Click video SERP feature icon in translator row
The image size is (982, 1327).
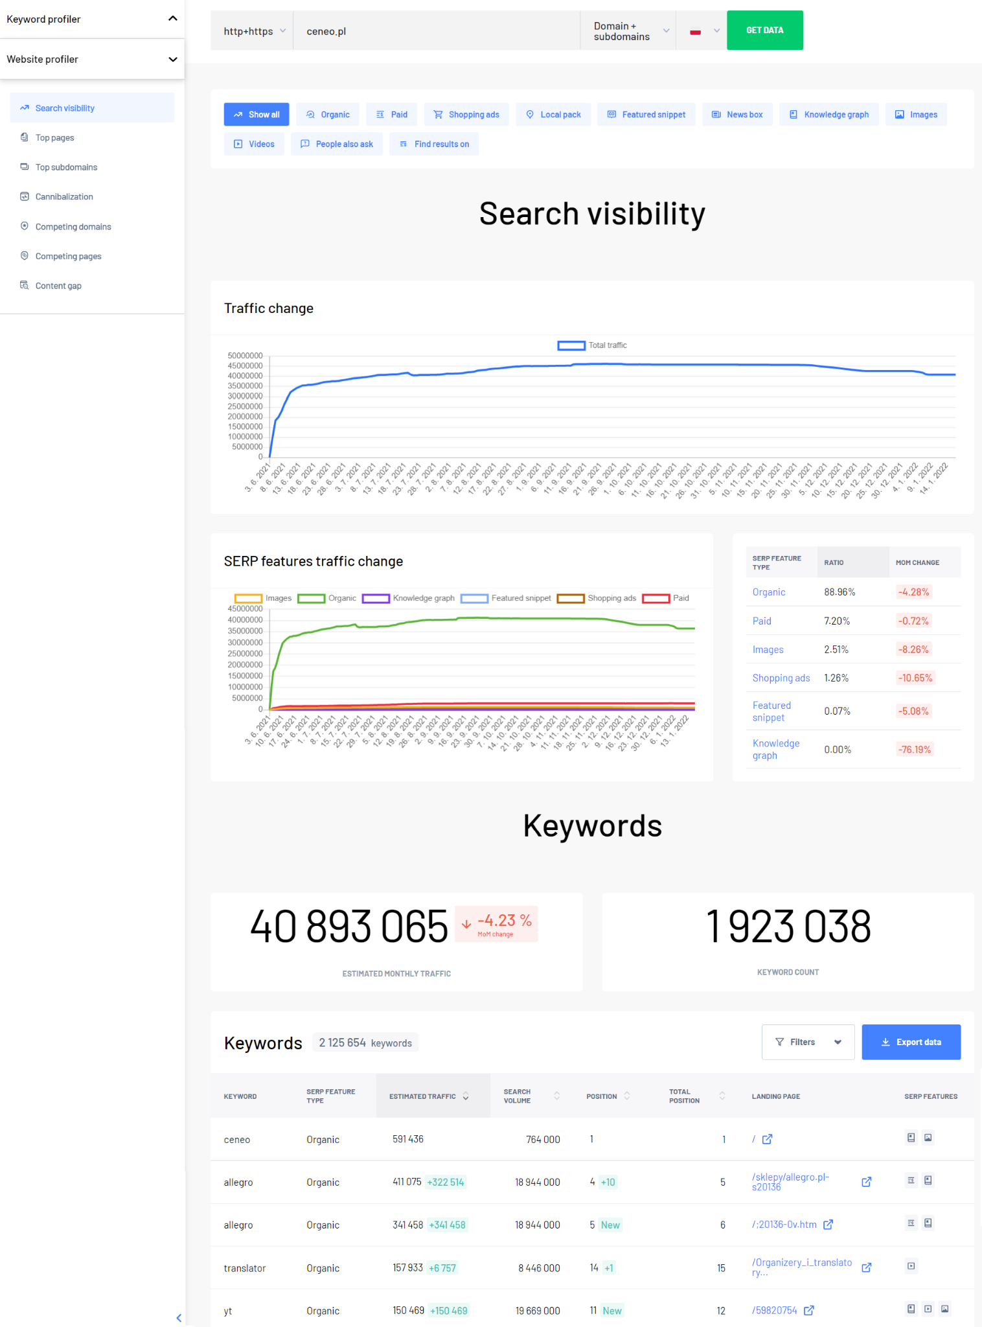(x=911, y=1266)
